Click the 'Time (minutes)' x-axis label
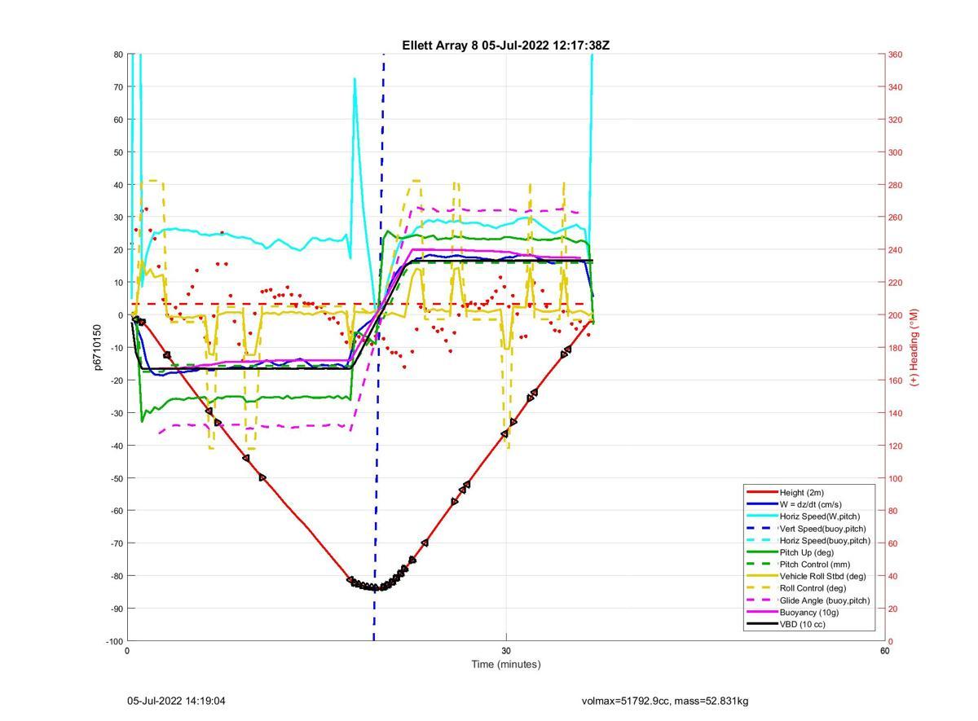The image size is (978, 721). 505,664
